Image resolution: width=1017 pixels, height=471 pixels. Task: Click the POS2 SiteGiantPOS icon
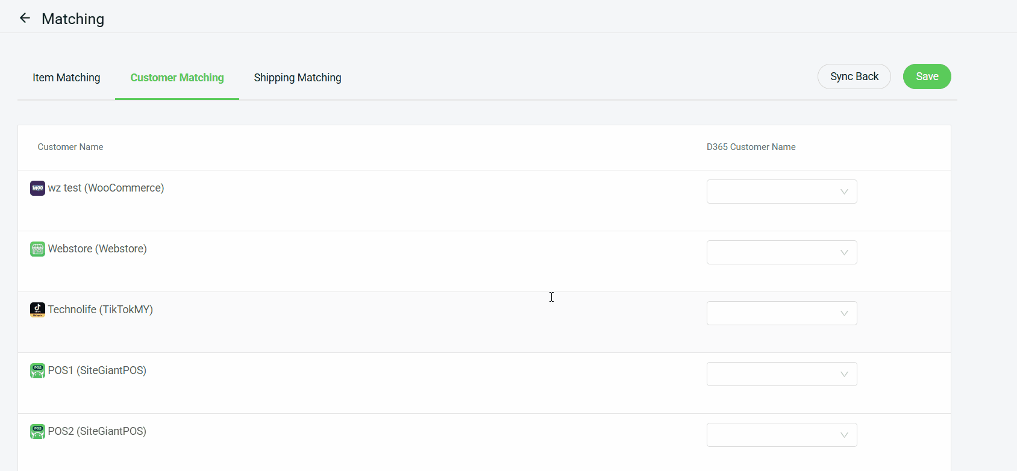coord(37,432)
